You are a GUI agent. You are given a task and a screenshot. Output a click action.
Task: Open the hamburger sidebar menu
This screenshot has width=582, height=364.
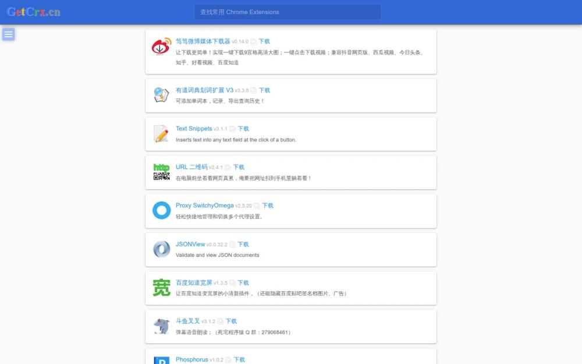coord(8,34)
